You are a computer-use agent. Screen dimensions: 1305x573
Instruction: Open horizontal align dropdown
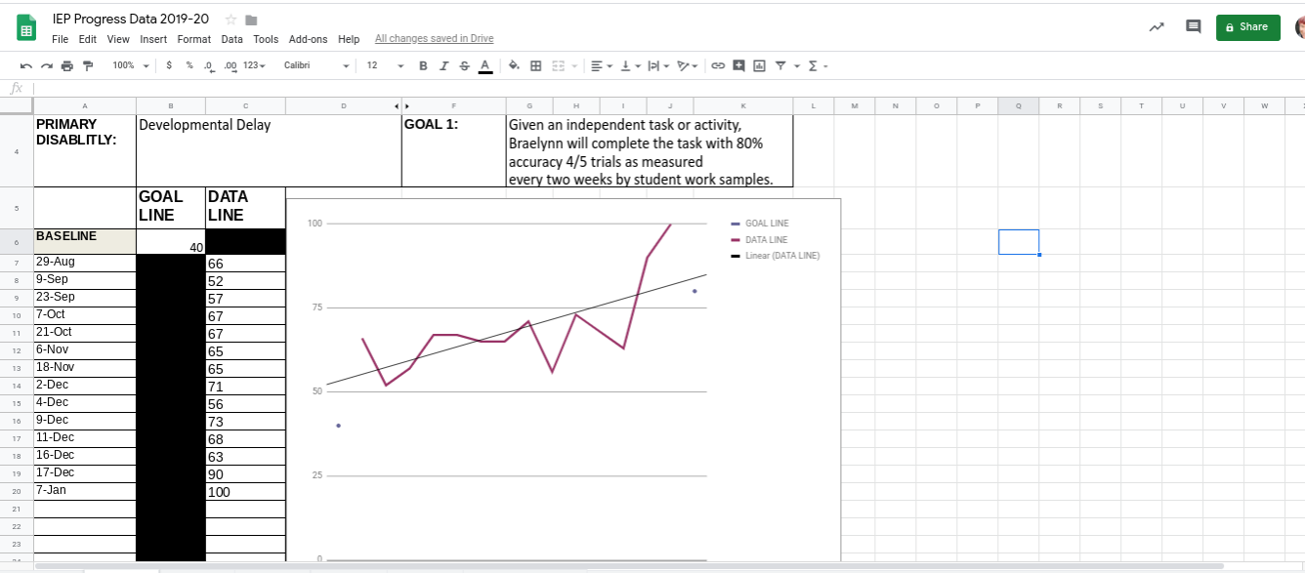coord(601,65)
